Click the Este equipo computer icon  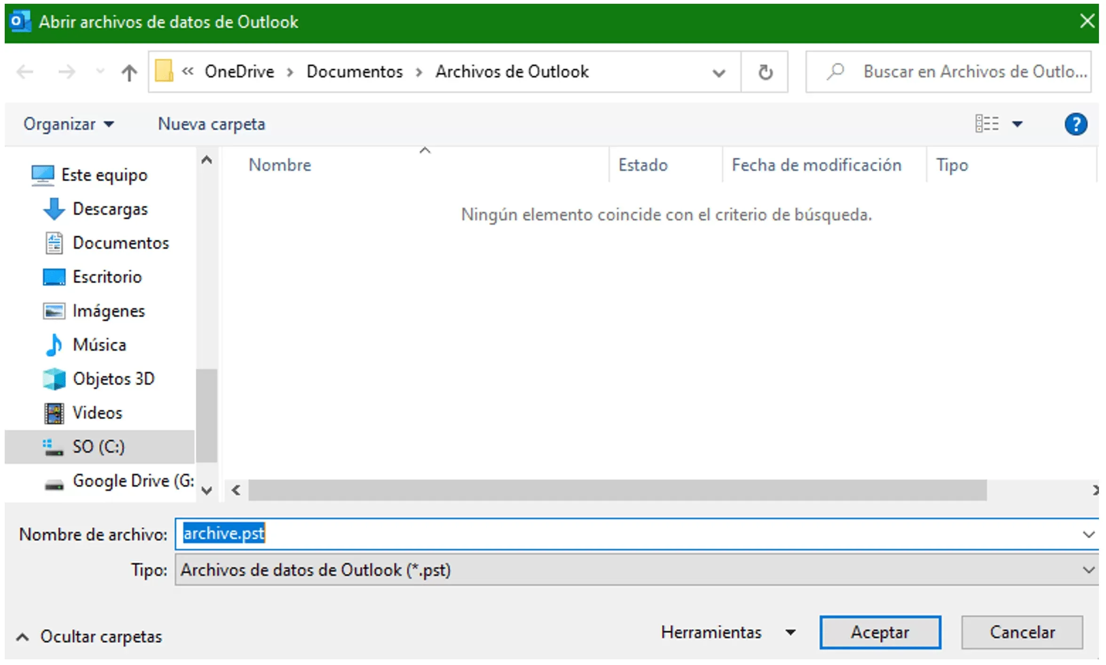43,175
